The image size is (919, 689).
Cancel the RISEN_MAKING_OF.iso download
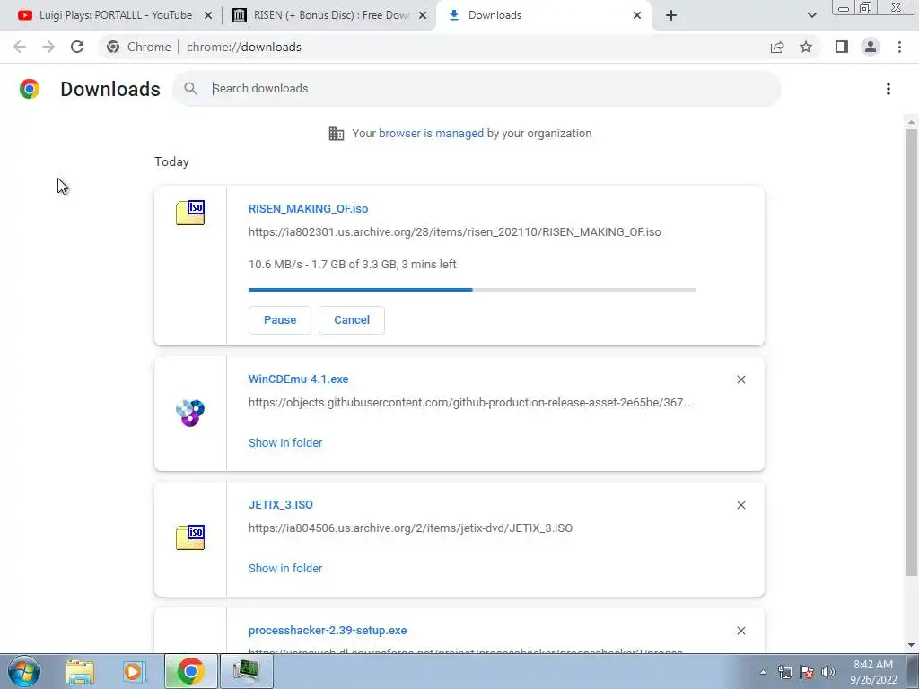coord(352,320)
